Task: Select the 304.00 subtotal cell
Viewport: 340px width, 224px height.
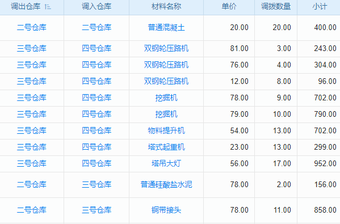Action: tap(325, 65)
